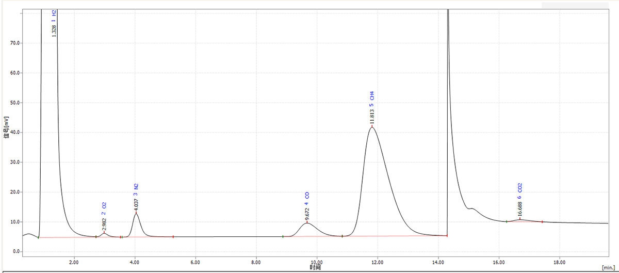Click the apex of the CO peak

click(307, 222)
